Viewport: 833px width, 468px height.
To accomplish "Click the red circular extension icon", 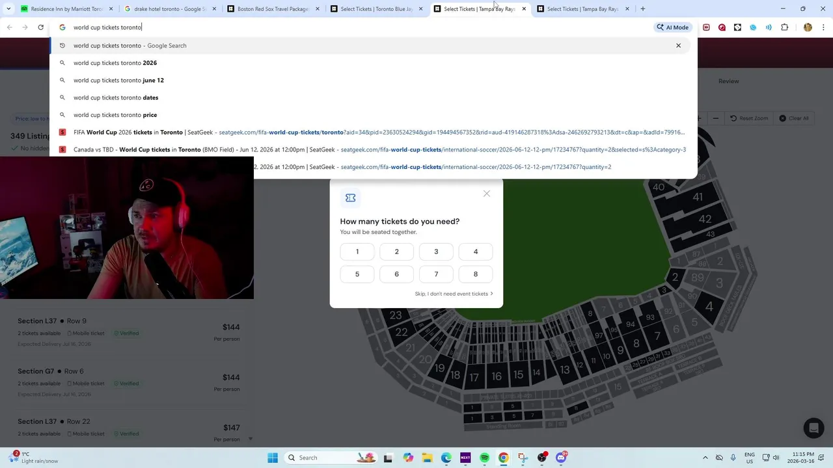I will coord(722,27).
